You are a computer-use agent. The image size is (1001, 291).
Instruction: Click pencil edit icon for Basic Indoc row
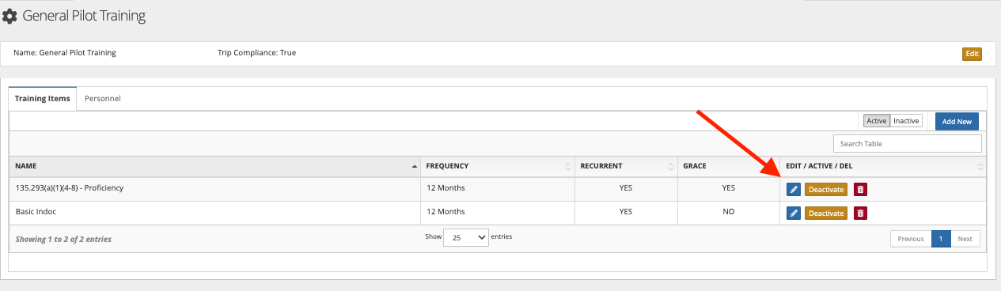[x=794, y=214]
